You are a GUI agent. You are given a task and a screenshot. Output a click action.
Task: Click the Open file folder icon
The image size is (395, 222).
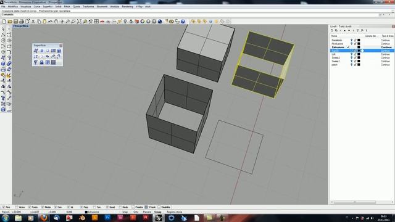pyautogui.click(x=10, y=22)
